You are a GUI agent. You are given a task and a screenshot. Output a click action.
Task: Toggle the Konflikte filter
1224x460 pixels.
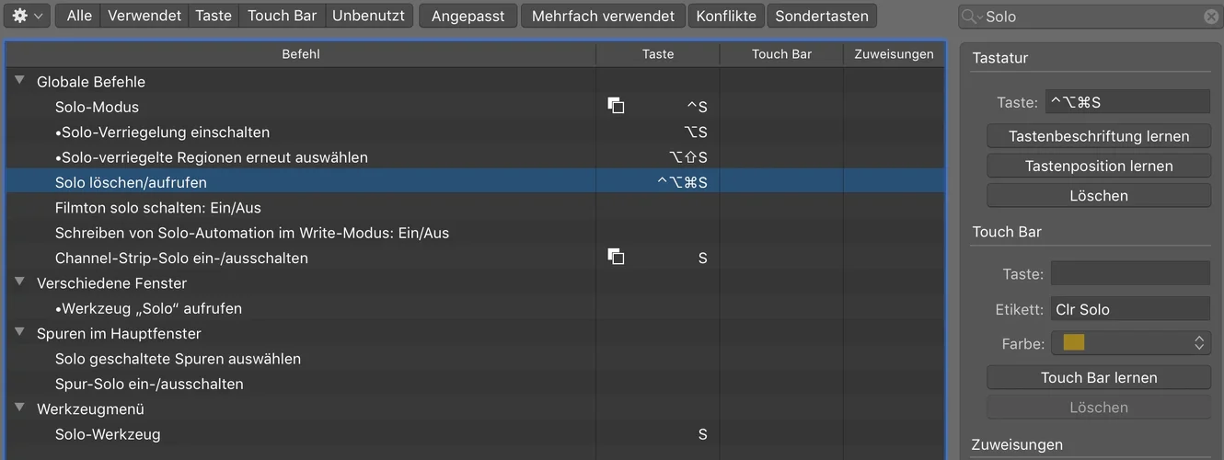tap(727, 16)
